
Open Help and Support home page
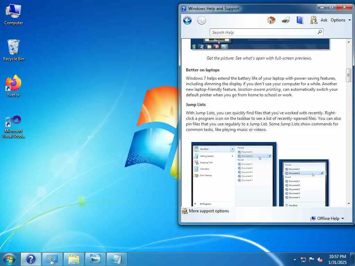(271, 20)
